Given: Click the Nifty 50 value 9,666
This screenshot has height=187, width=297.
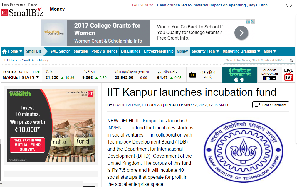Looking at the screenshot, I should click(88, 78).
